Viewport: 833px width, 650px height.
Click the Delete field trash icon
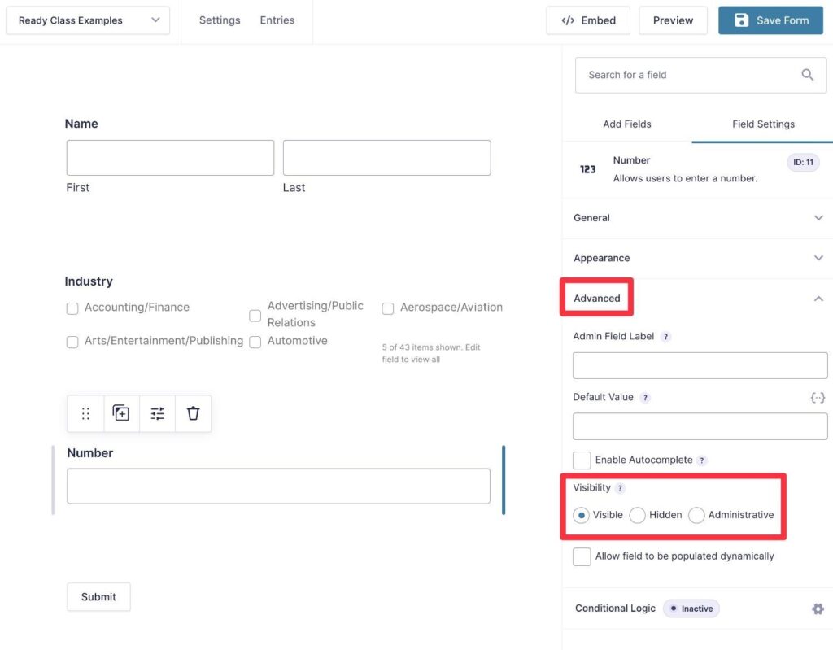tap(193, 412)
